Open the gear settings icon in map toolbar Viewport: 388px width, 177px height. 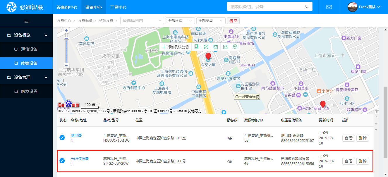[235, 47]
